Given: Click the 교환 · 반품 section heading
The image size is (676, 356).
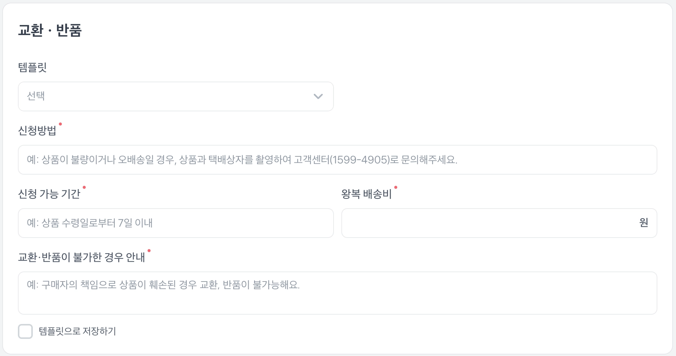Looking at the screenshot, I should click(x=50, y=30).
